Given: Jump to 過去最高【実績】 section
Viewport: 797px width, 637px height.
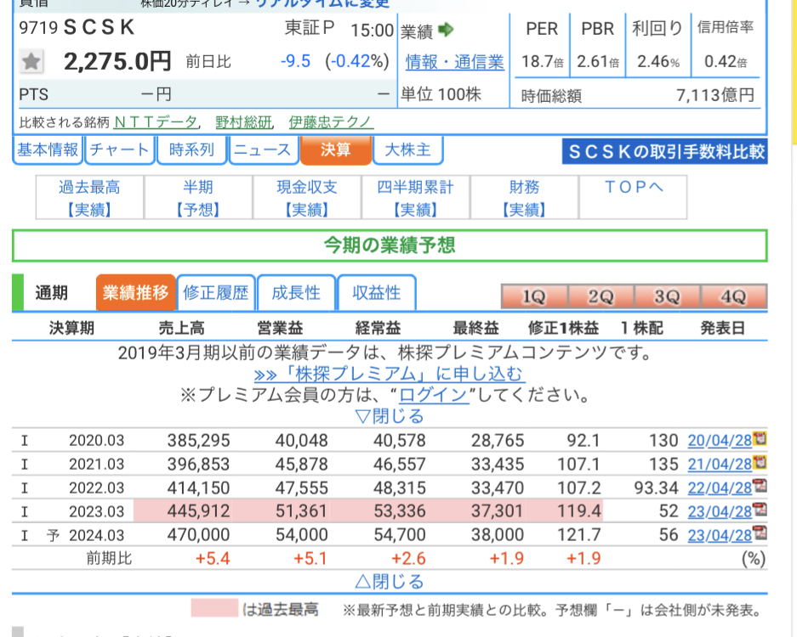Looking at the screenshot, I should pyautogui.click(x=89, y=197).
